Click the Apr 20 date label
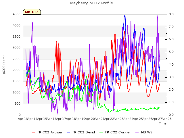Image resolution: width=184 pixels, height=138 pixels. click(x=90, y=119)
